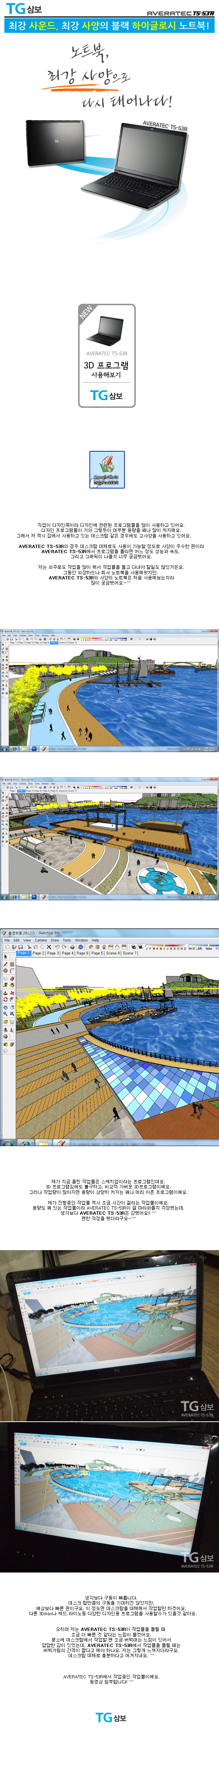
Task: Switch to Scene 8 tab in largest SketchUp window
Action: point(112,954)
